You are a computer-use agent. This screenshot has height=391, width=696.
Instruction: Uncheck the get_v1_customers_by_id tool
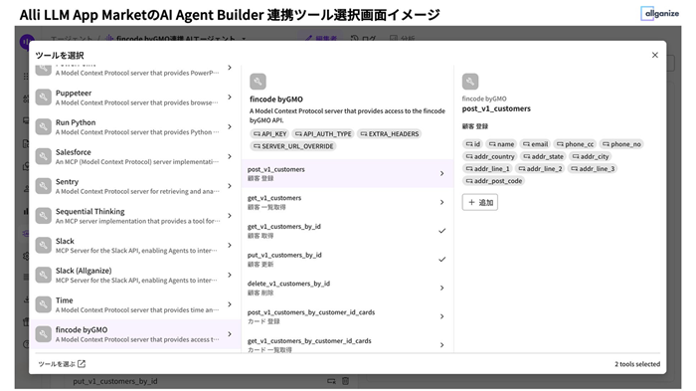tap(441, 231)
